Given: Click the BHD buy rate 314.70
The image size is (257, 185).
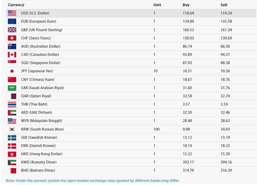Looking at the screenshot, I should coord(189,170).
